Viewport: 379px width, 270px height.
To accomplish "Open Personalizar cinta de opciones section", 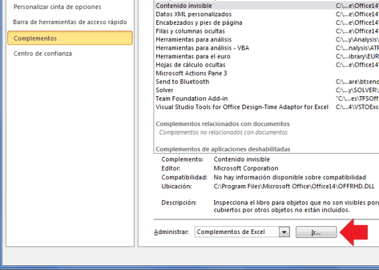I will point(58,7).
